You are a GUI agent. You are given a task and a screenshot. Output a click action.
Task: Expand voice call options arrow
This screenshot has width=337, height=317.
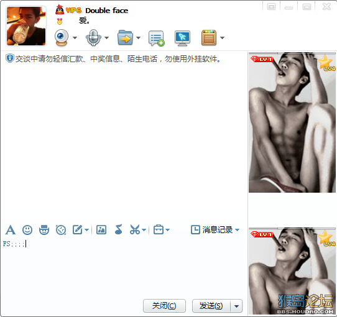pos(106,38)
